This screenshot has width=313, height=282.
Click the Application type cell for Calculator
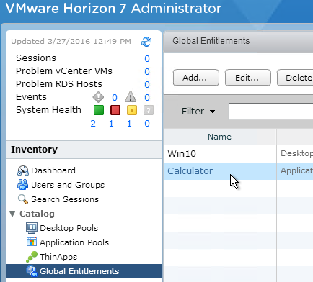point(295,170)
